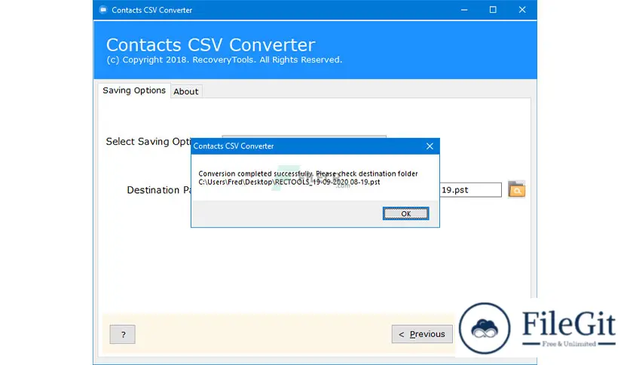This screenshot has height=365, width=630.
Task: Go back with the Previous button
Action: pos(422,334)
